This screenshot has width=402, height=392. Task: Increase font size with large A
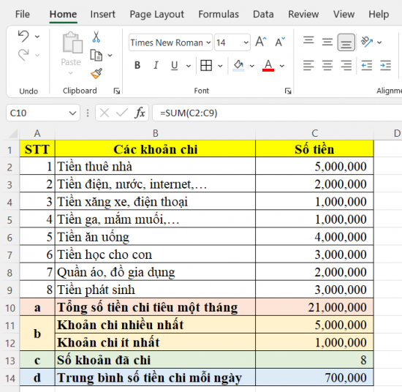(261, 42)
